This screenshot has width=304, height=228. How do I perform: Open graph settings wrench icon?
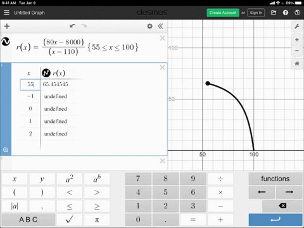click(297, 27)
